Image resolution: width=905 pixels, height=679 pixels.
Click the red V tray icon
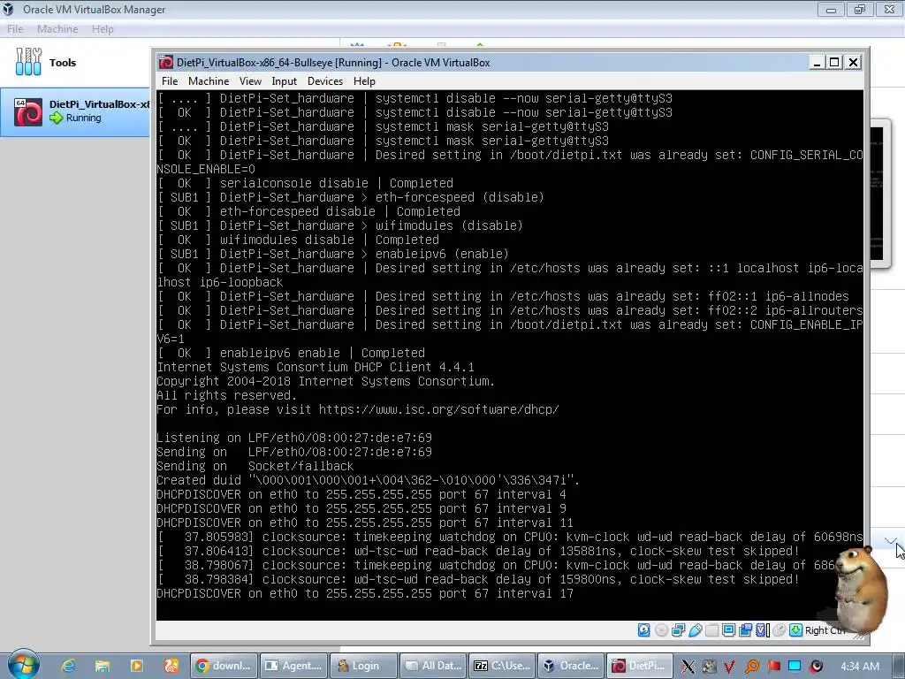pos(729,667)
